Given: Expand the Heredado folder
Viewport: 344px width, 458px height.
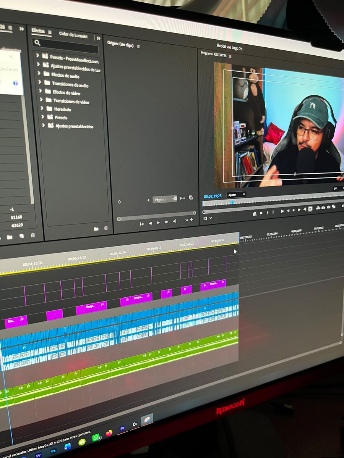Looking at the screenshot, I should tap(42, 108).
